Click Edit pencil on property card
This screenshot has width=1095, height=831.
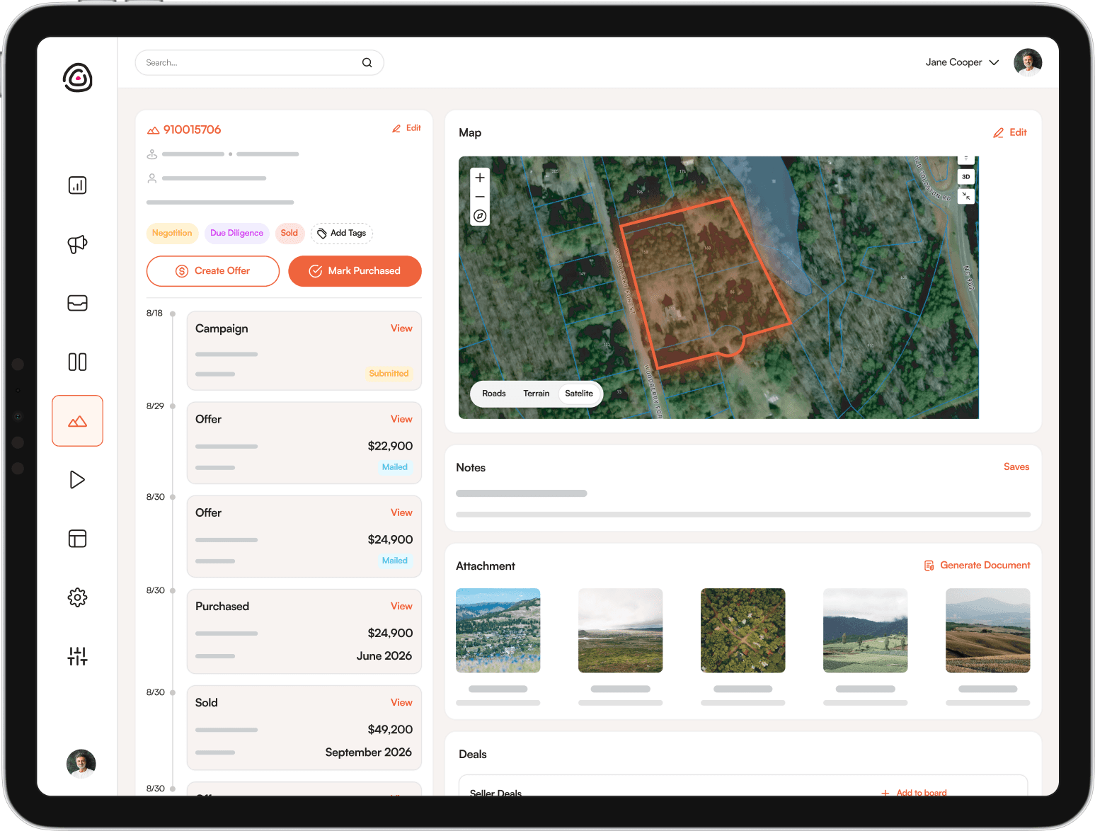[x=406, y=128]
